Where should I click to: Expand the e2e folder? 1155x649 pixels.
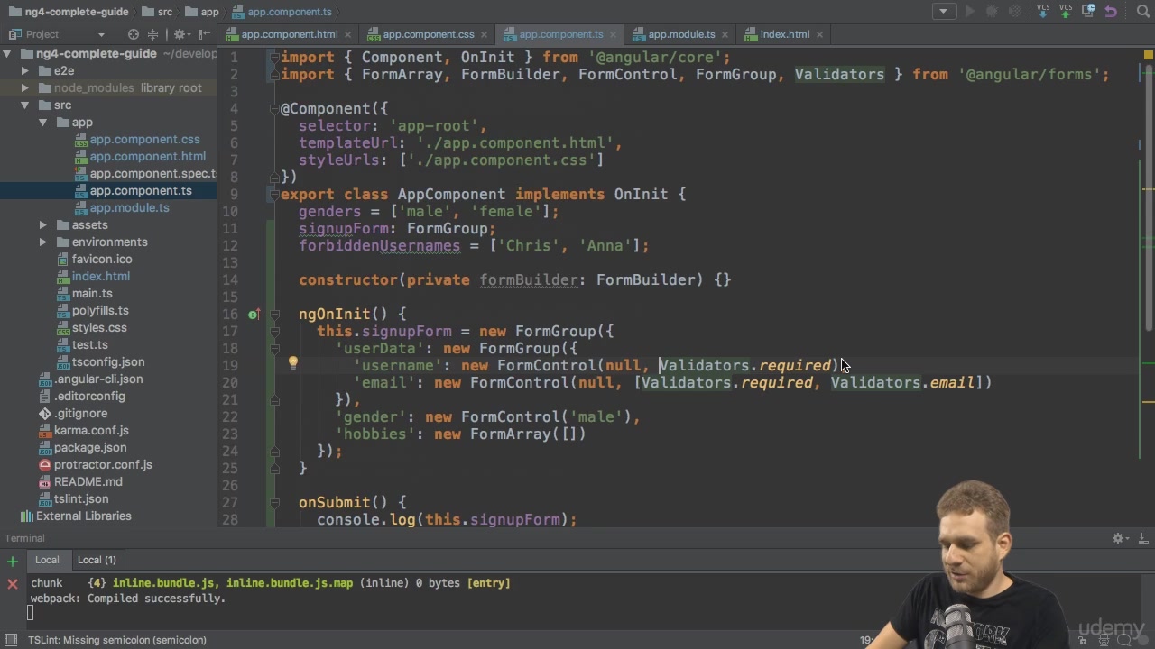[25, 70]
